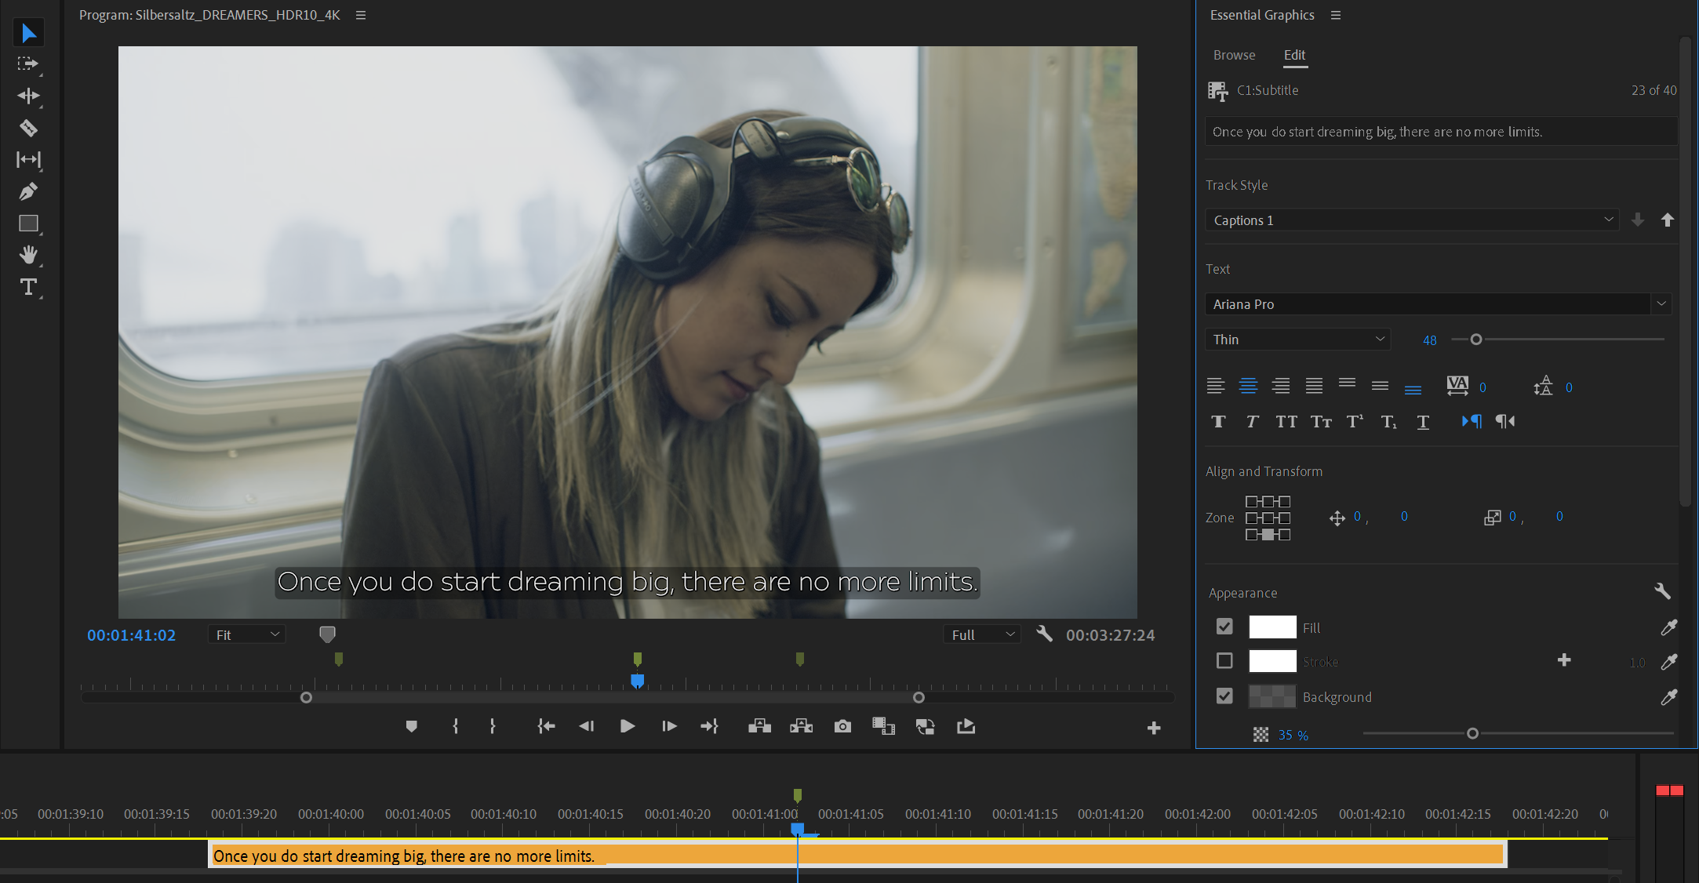Center-align the caption text
This screenshot has height=883, width=1699.
point(1248,386)
